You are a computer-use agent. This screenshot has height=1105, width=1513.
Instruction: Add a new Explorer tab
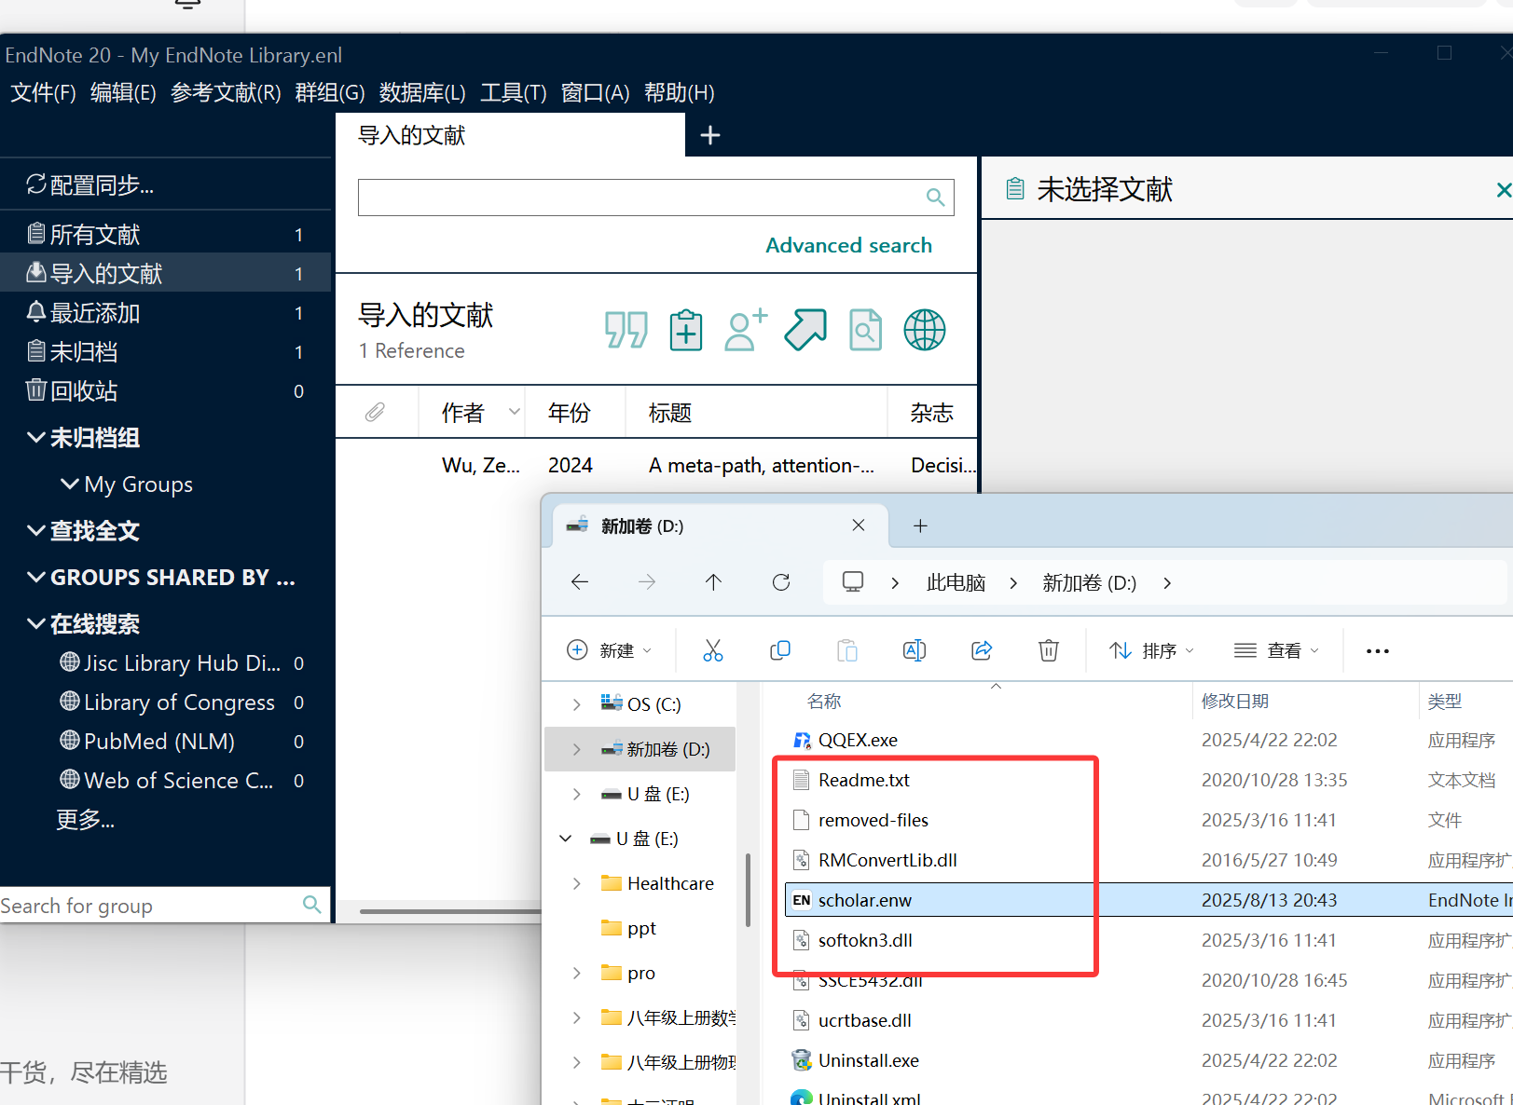920,526
